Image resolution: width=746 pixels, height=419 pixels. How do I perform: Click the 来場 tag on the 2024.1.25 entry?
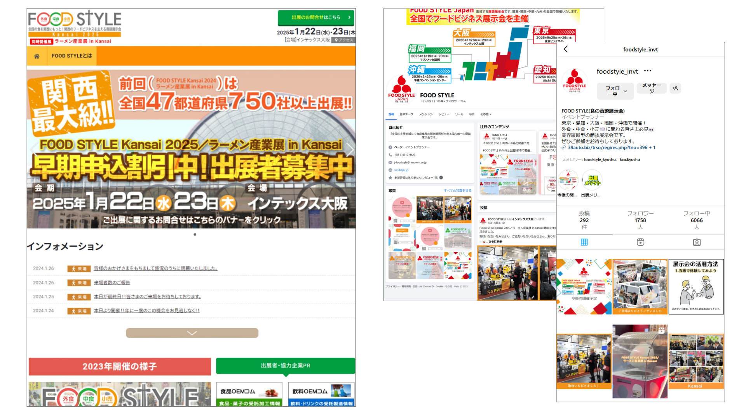[x=79, y=297]
